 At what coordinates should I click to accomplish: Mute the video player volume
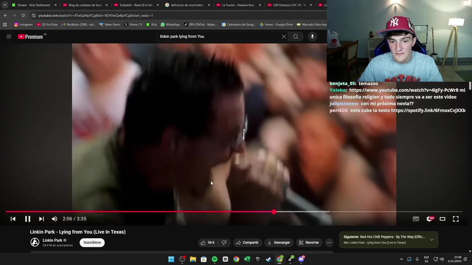click(x=55, y=219)
